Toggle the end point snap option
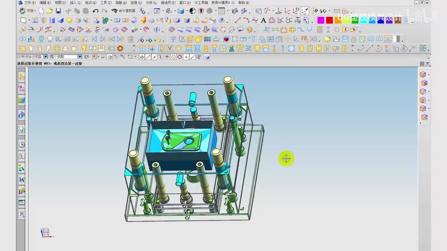The image size is (447, 251). pyautogui.click(x=148, y=57)
